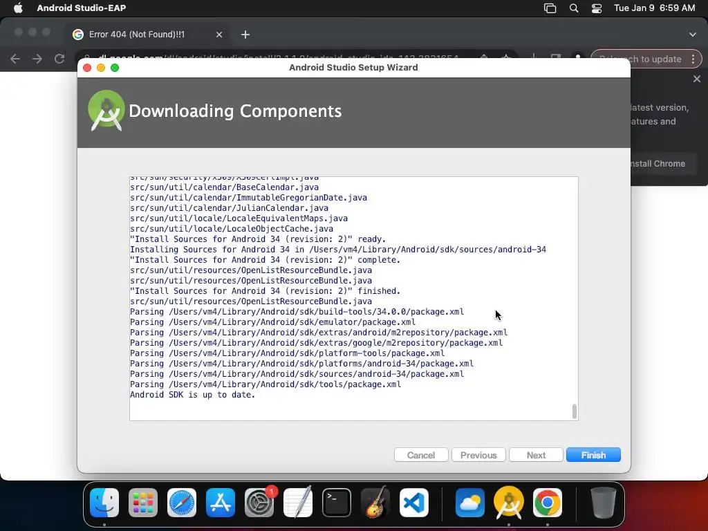
Task: Expand Chrome tab search chevron
Action: (x=692, y=35)
